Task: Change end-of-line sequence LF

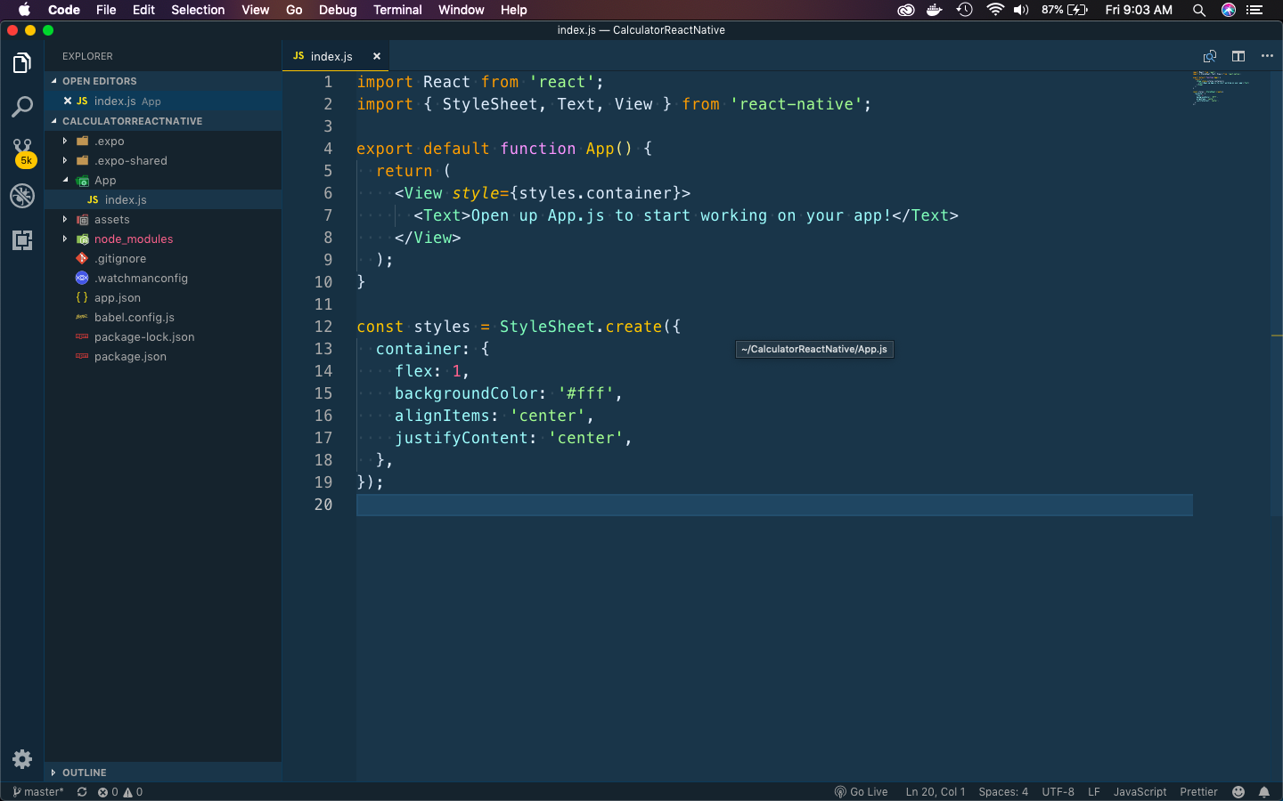Action: [1094, 792]
